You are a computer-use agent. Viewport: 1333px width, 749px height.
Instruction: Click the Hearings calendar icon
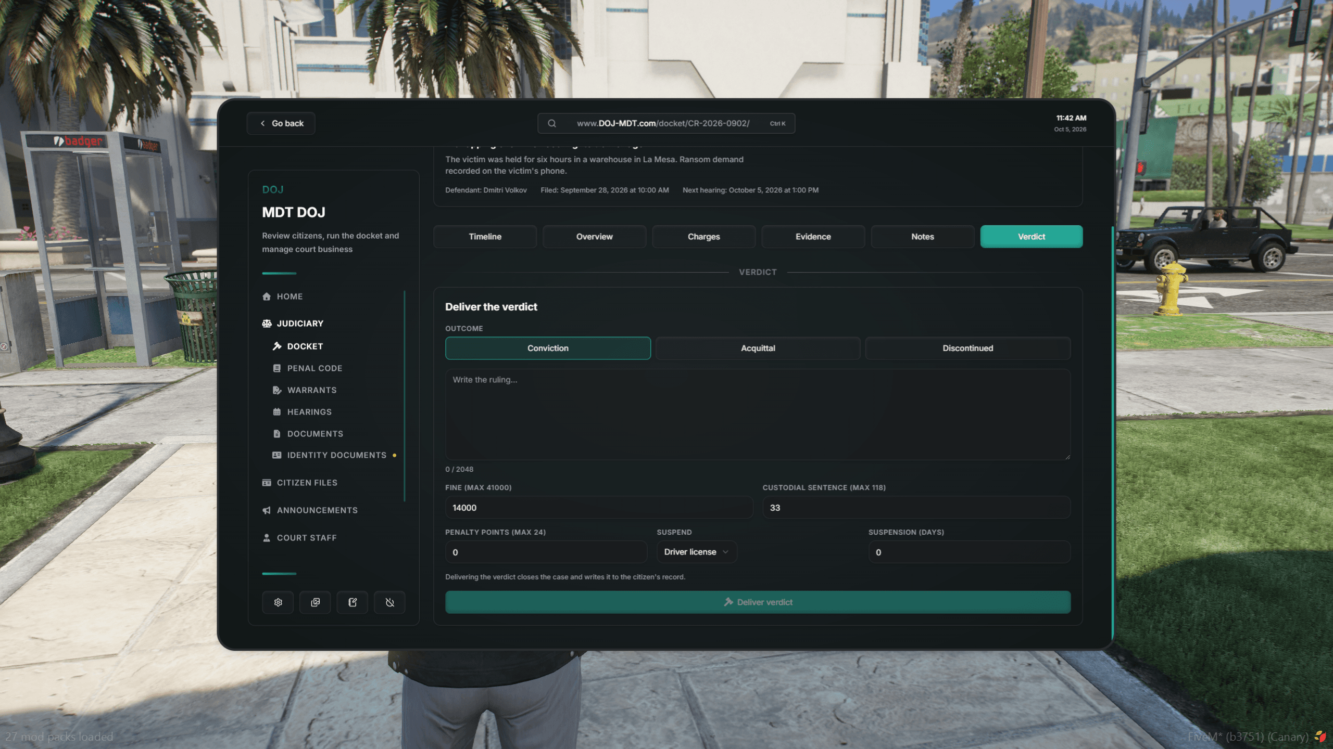pyautogui.click(x=277, y=412)
